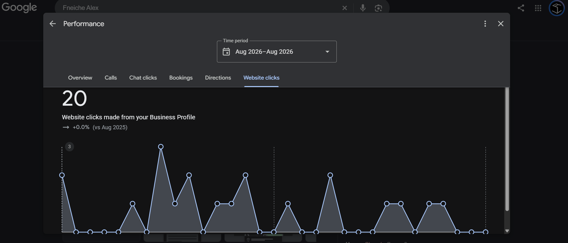
Task: Click the last data point on the chart
Action: [x=486, y=232]
